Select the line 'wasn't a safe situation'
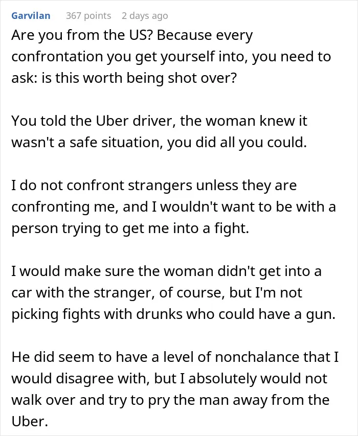The width and height of the screenshot is (358, 436). (x=159, y=143)
